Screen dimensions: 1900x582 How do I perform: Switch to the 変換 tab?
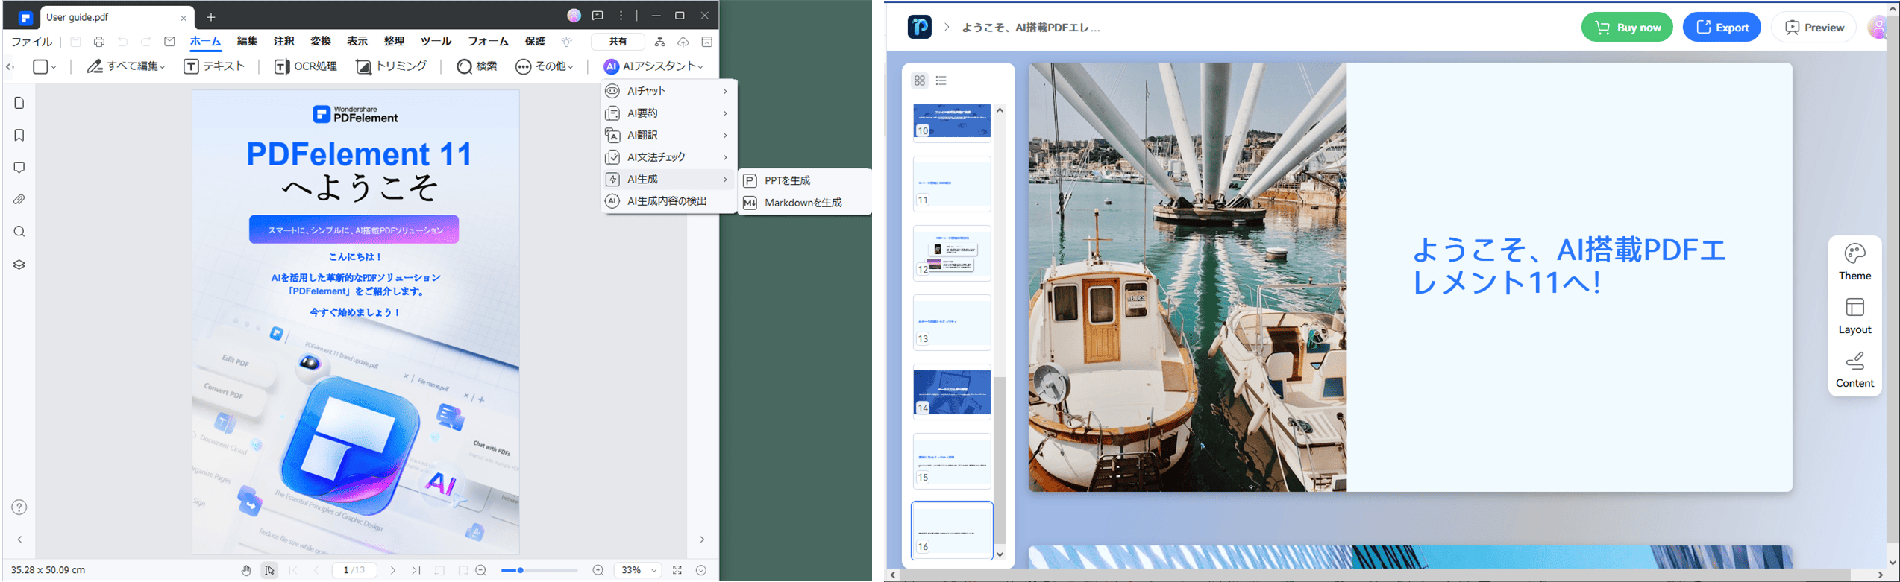click(321, 42)
